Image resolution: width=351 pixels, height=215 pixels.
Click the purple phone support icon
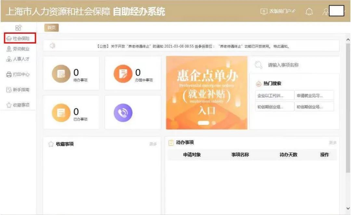(x=123, y=112)
